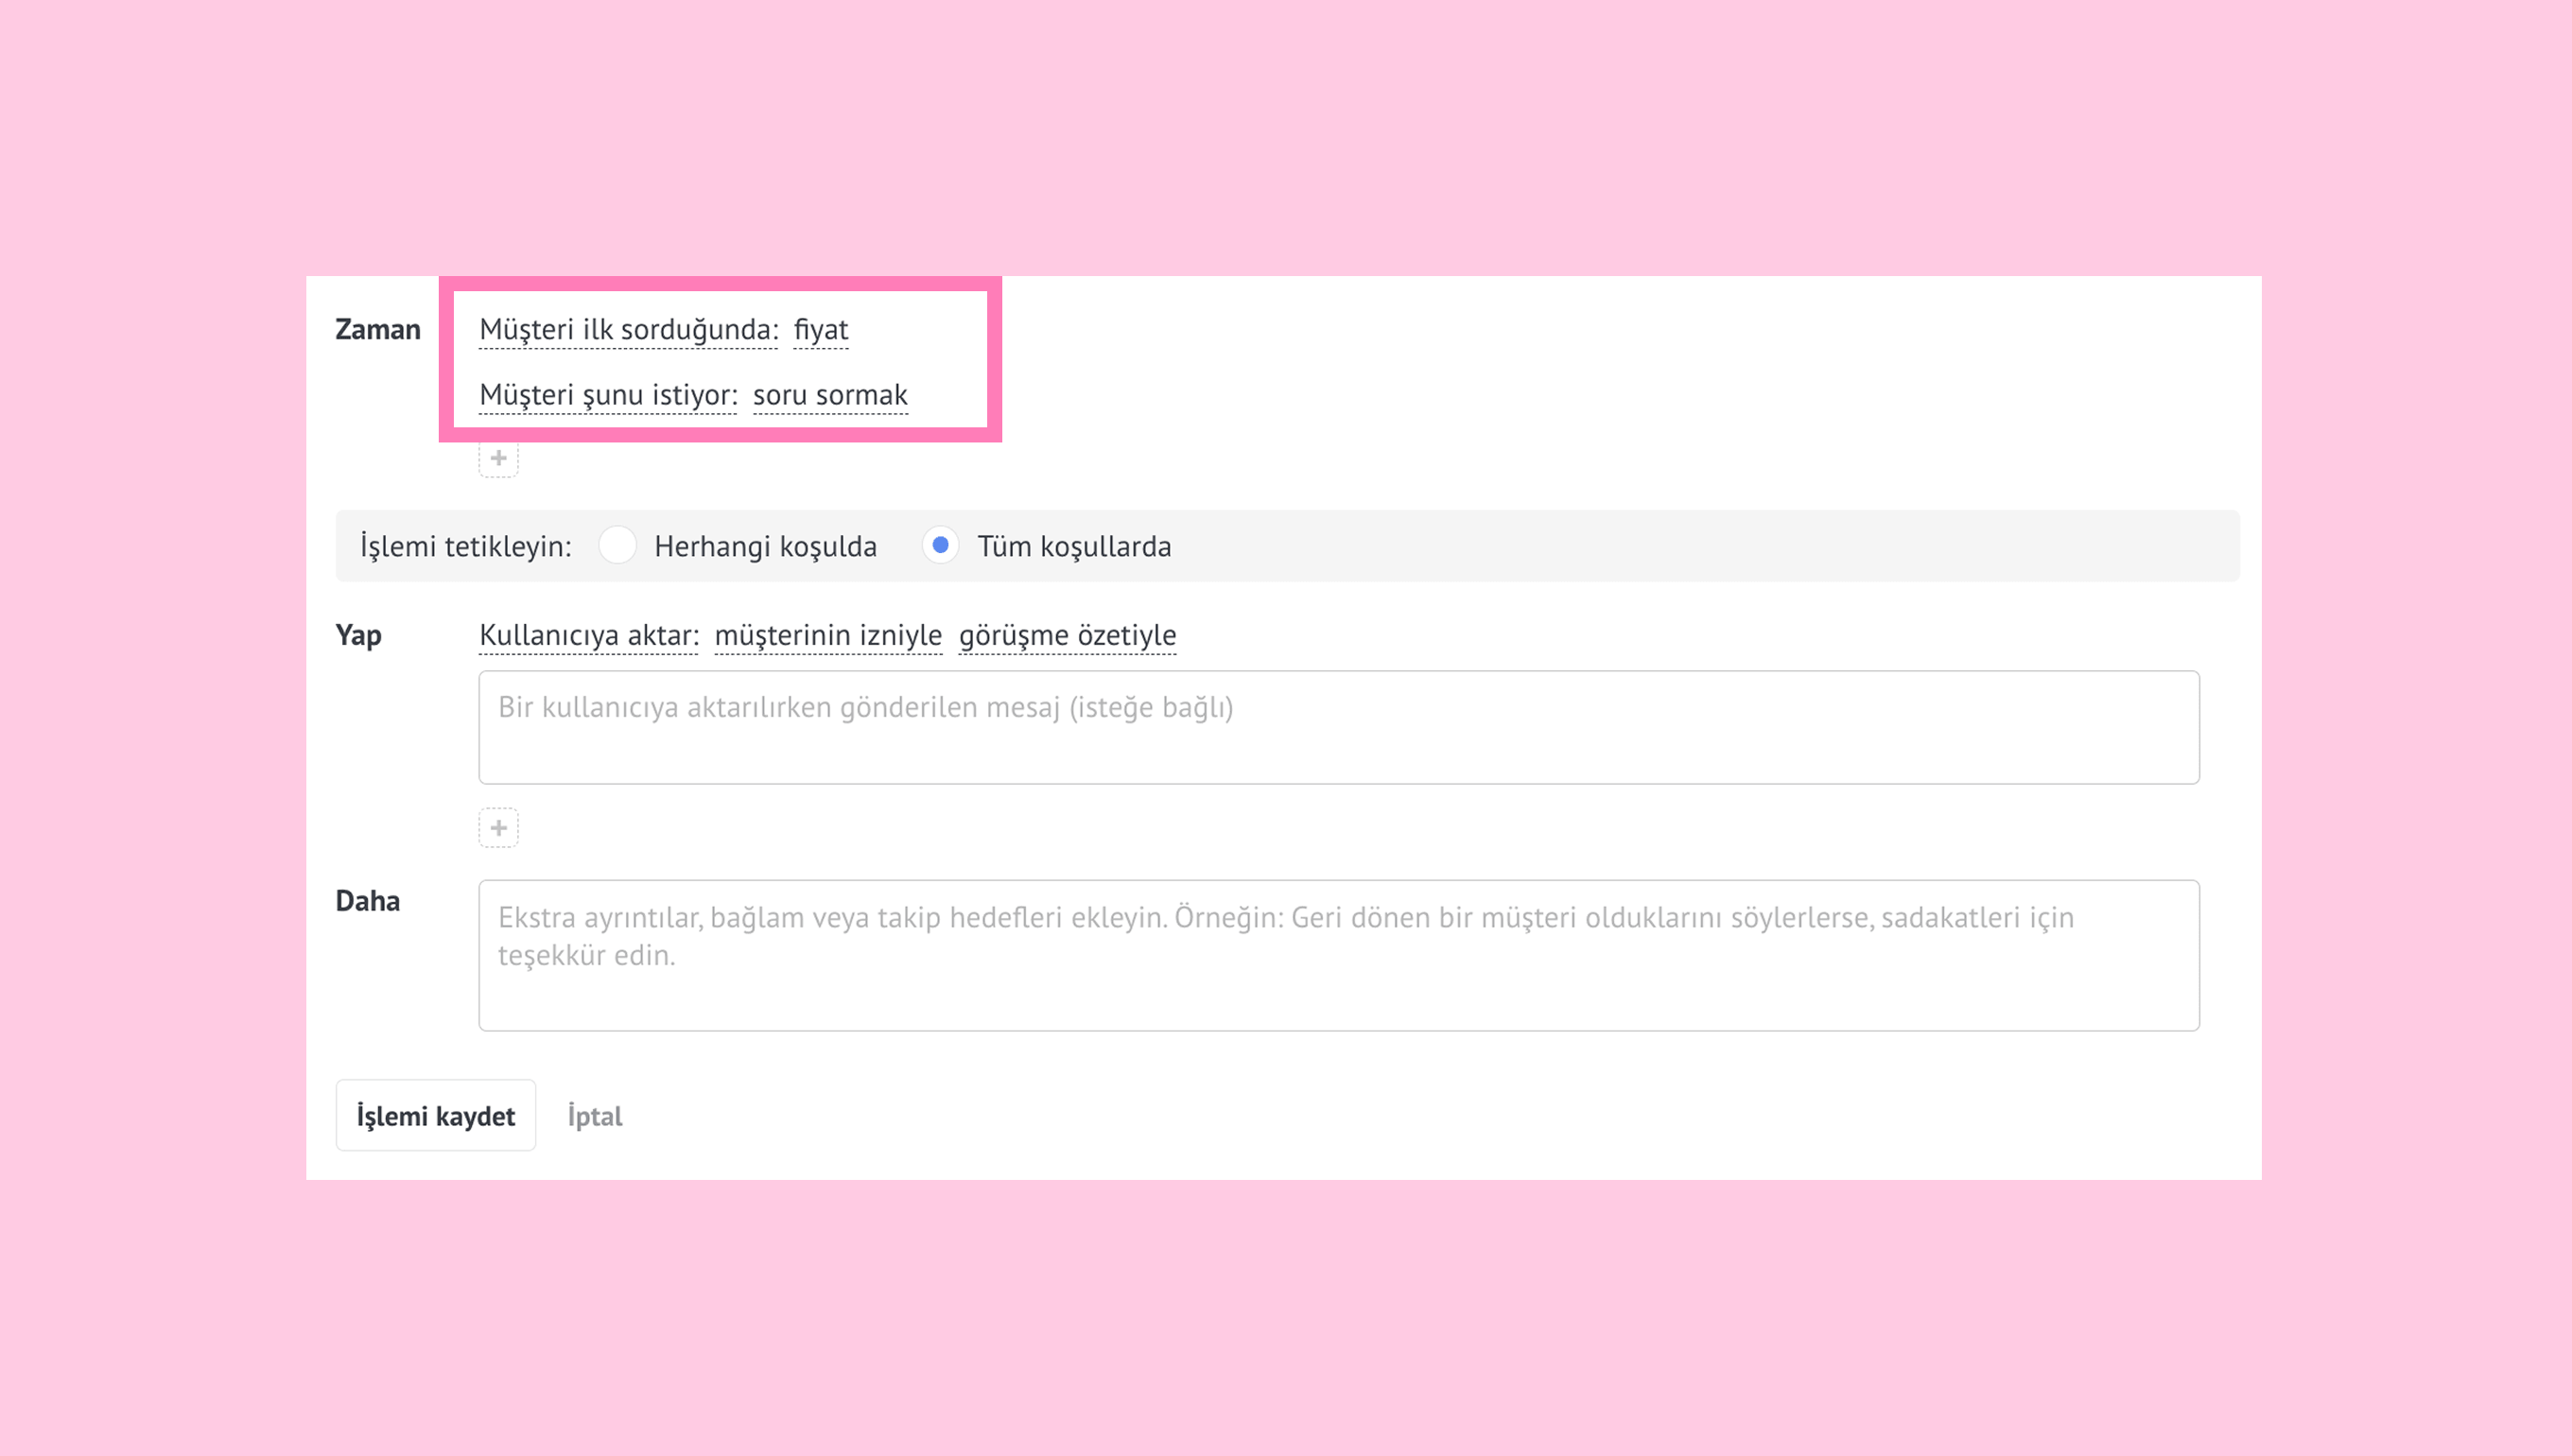Change the 'görüşme özetiyle' option

(x=1067, y=635)
